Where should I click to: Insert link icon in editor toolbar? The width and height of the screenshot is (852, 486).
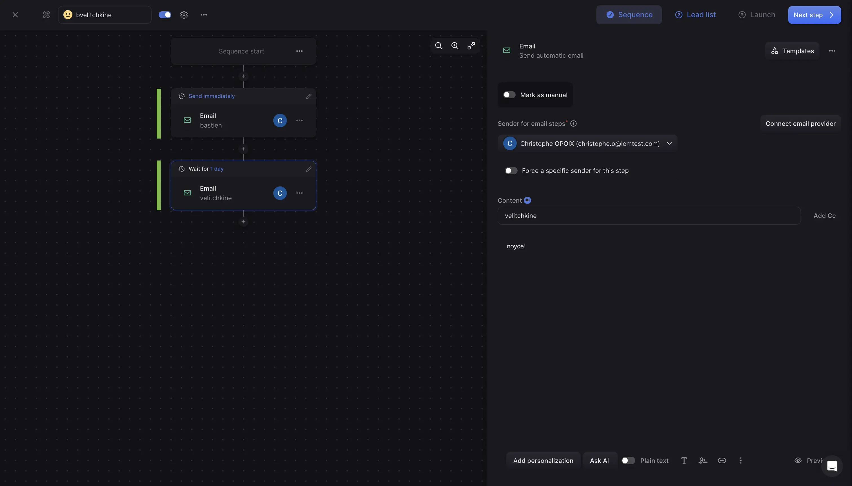(722, 461)
